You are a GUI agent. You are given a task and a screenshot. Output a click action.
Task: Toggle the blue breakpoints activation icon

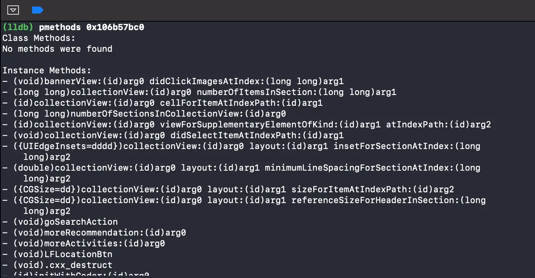37,10
